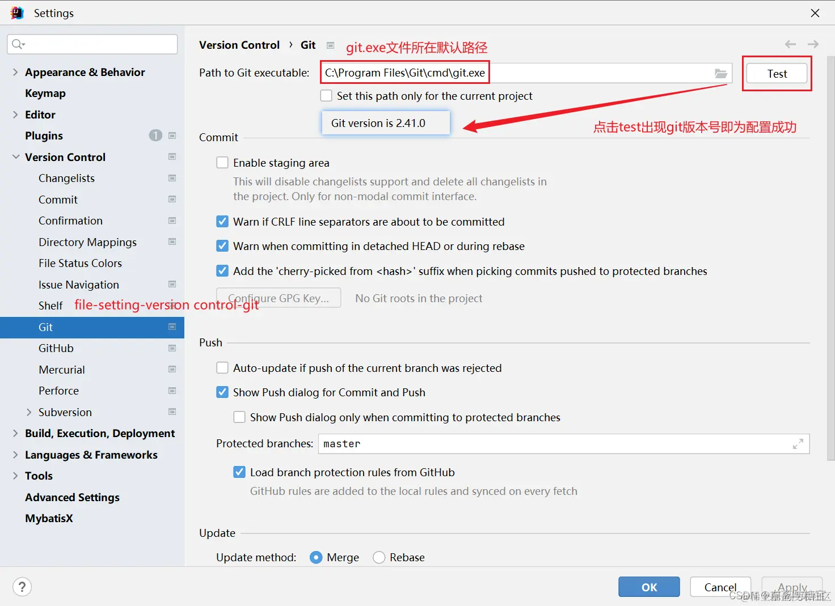Select the Rebase update method
Viewport: 835px width, 606px height.
point(379,557)
